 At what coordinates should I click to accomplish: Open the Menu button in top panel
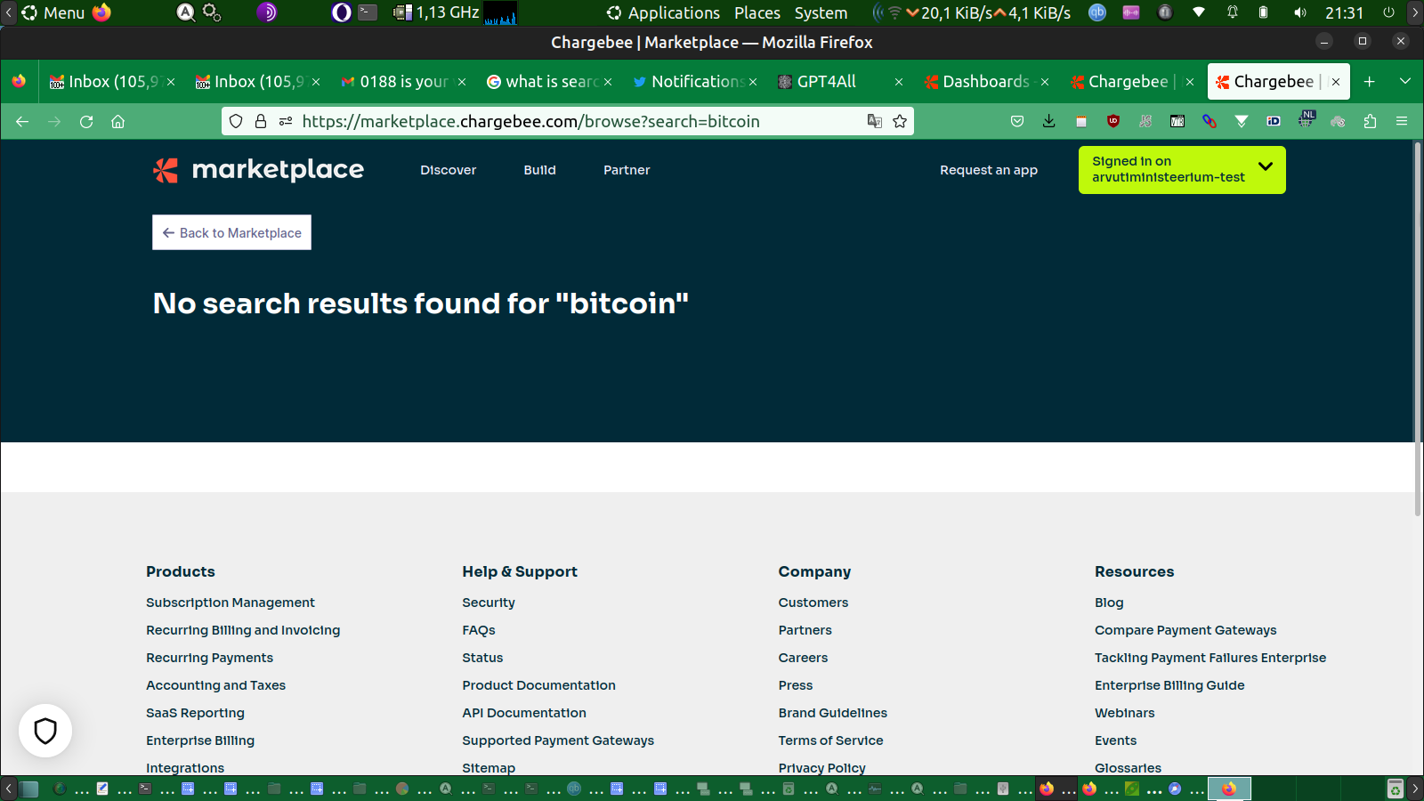point(53,12)
